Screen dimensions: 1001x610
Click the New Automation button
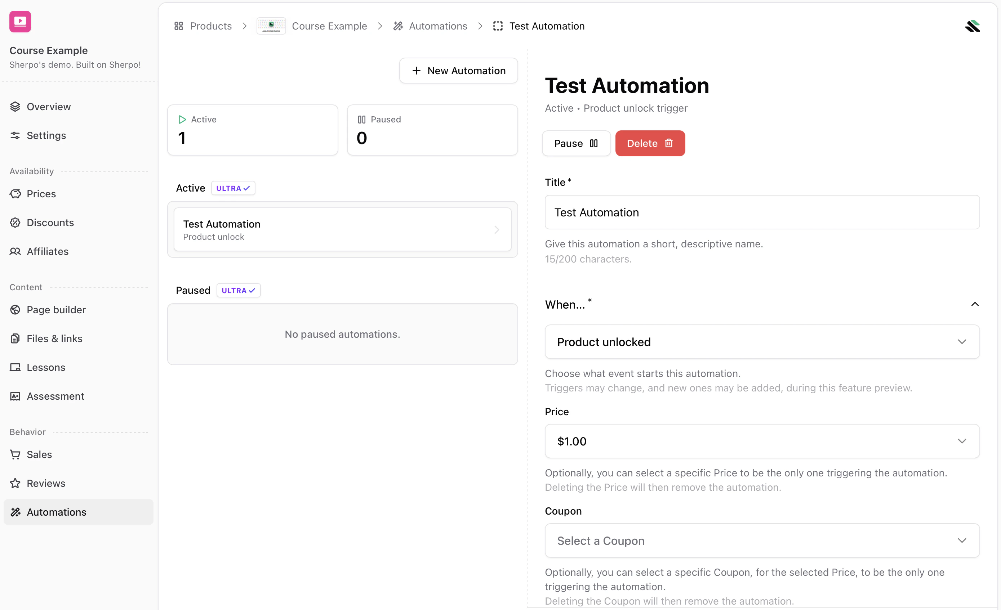(458, 70)
